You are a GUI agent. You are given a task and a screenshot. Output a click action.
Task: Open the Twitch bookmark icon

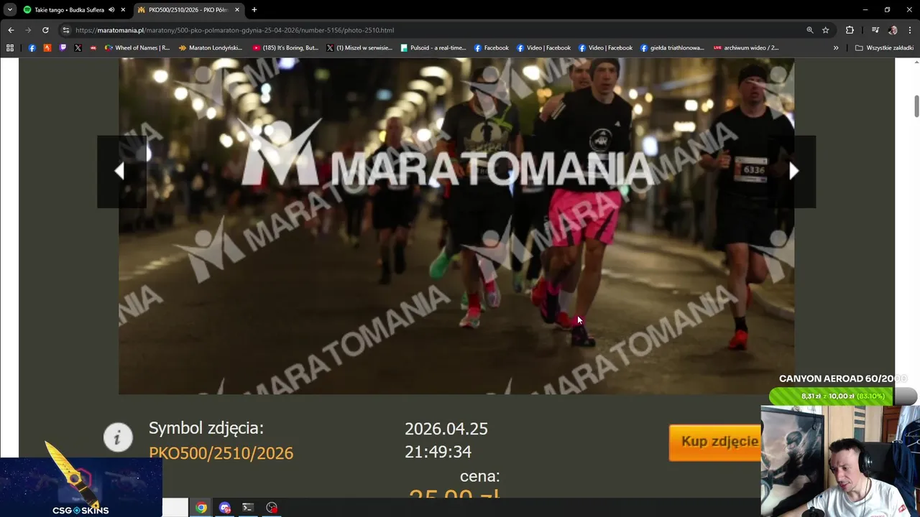tap(63, 48)
